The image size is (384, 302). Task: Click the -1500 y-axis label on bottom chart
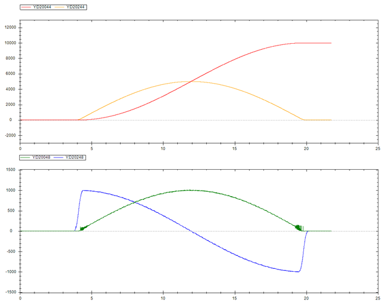pyautogui.click(x=10, y=292)
